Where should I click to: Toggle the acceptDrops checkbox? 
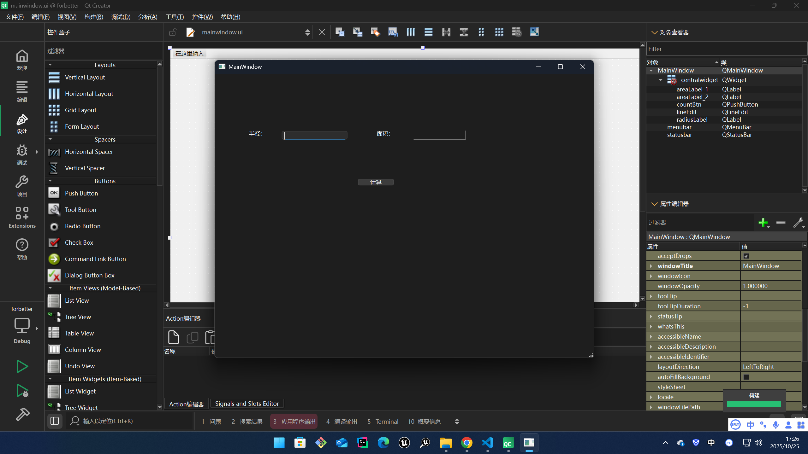click(x=746, y=256)
